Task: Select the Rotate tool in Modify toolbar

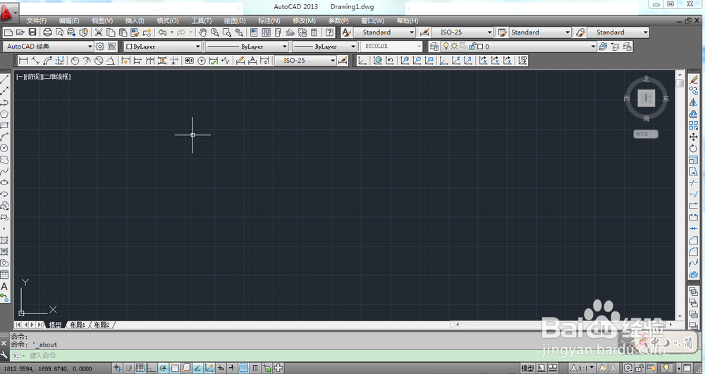Action: (694, 149)
